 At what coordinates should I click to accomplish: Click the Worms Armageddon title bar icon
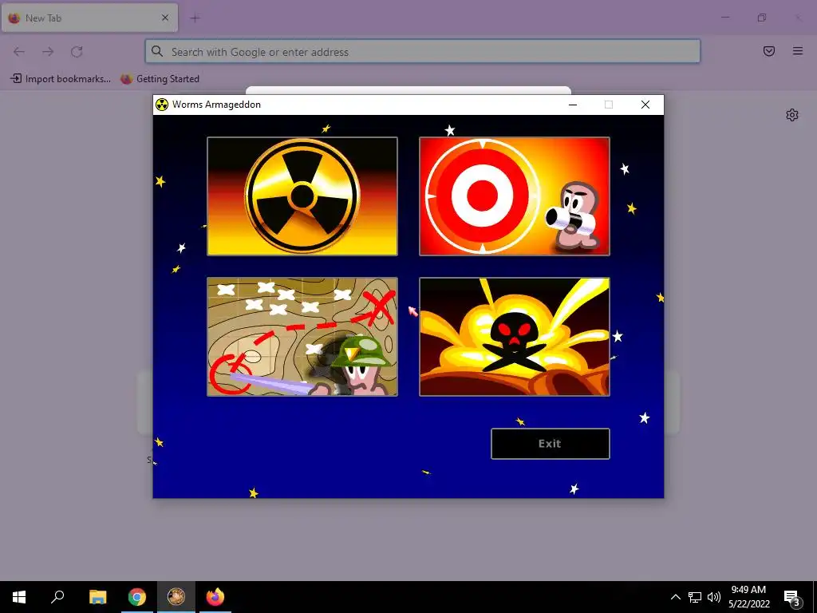[x=162, y=105]
